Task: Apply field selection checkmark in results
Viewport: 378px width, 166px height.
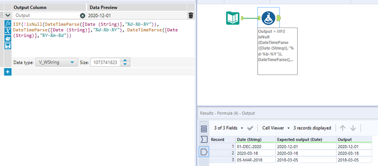Action: pos(250,128)
